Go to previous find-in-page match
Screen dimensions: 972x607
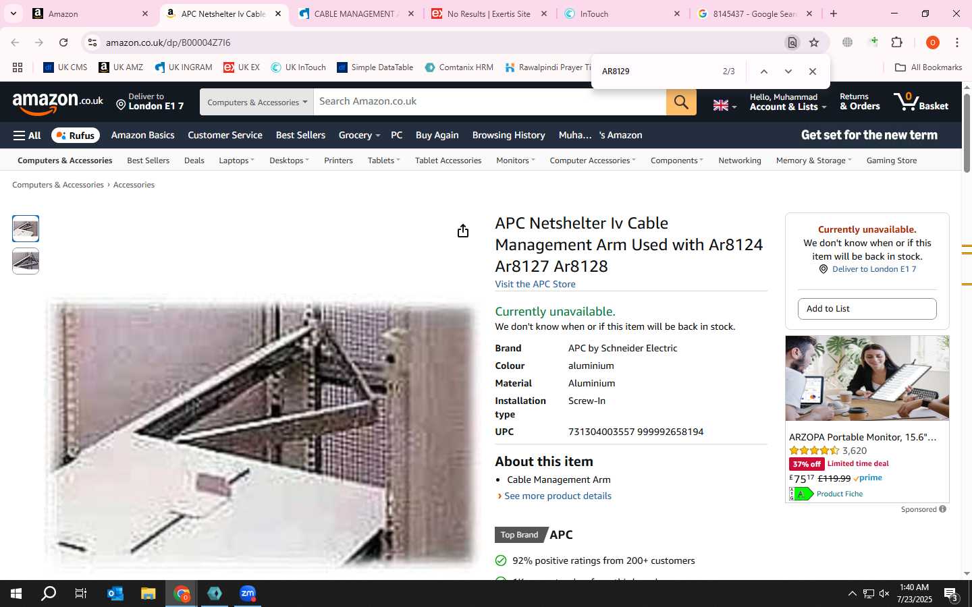[763, 71]
